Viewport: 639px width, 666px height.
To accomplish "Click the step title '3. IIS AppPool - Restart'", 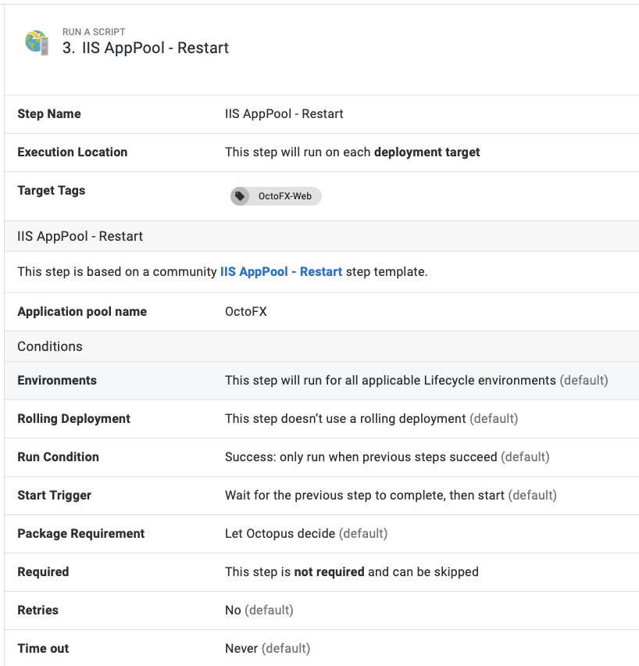I will (x=145, y=48).
